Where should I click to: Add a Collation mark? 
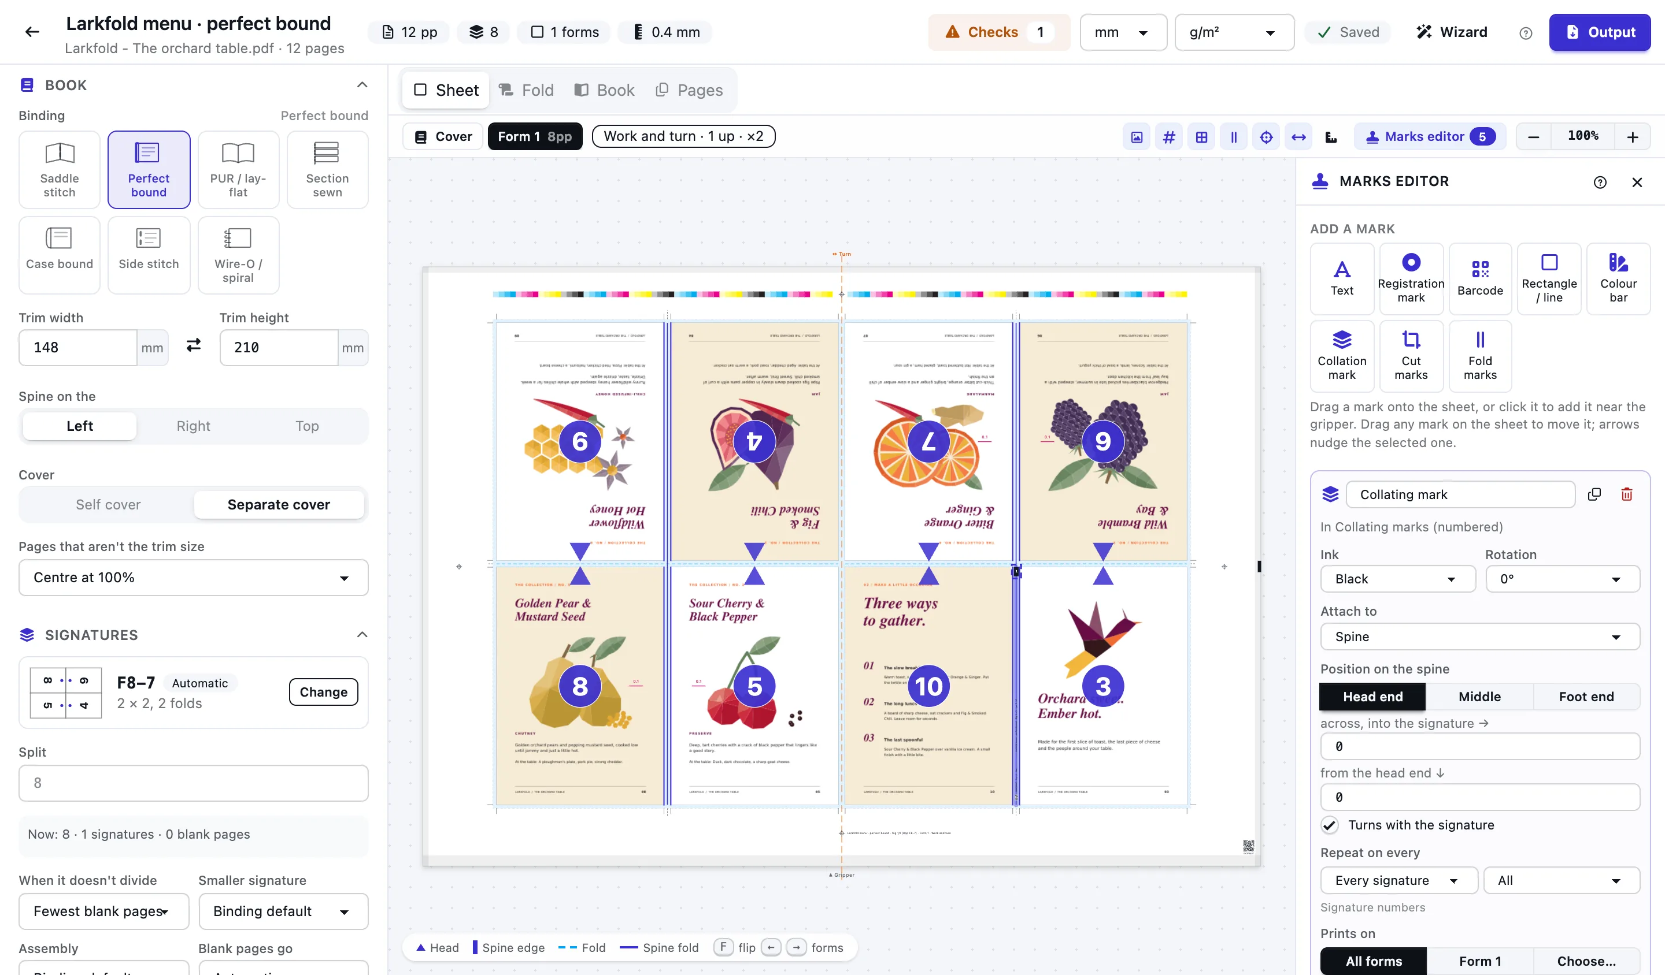[x=1342, y=356]
